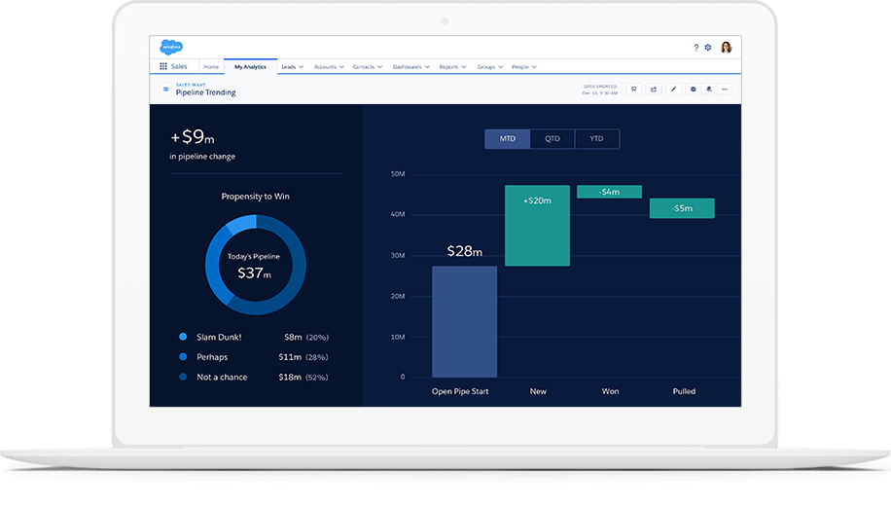
Task: Click the user profile avatar
Action: [726, 47]
